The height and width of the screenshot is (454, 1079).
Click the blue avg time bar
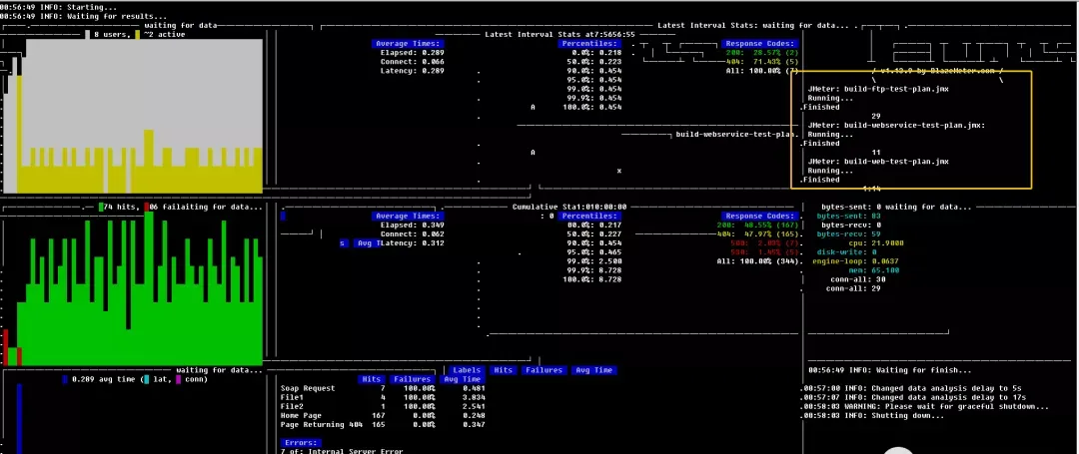(19, 418)
